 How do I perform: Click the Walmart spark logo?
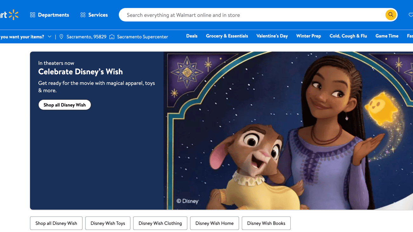[x=13, y=15]
